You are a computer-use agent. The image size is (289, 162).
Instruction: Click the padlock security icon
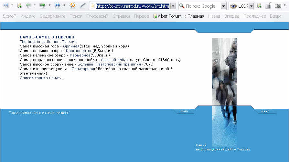click(x=268, y=5)
